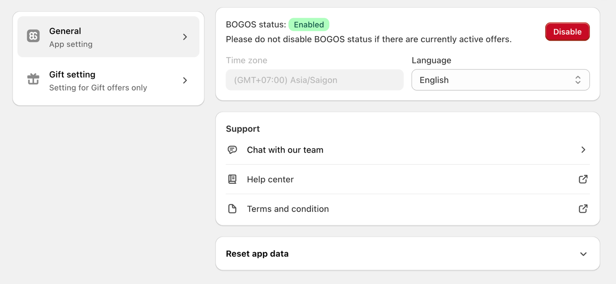Open the Language dropdown showing English
Image resolution: width=616 pixels, height=284 pixels.
point(501,80)
